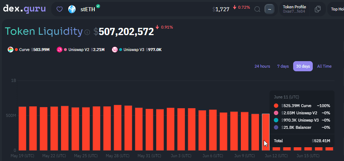Image resolution: width=344 pixels, height=161 pixels.
Task: Click the Token Liquidity info icon
Action: [x=87, y=32]
